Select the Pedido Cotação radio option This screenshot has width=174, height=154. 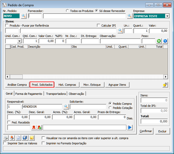click(110, 108)
